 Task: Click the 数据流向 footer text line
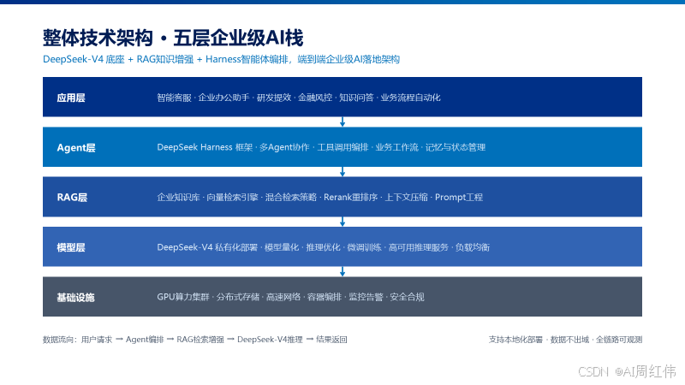pos(195,340)
